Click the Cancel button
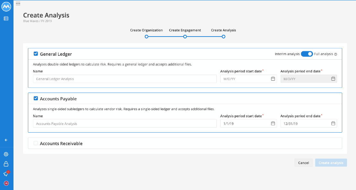This screenshot has height=190, width=356. click(304, 163)
